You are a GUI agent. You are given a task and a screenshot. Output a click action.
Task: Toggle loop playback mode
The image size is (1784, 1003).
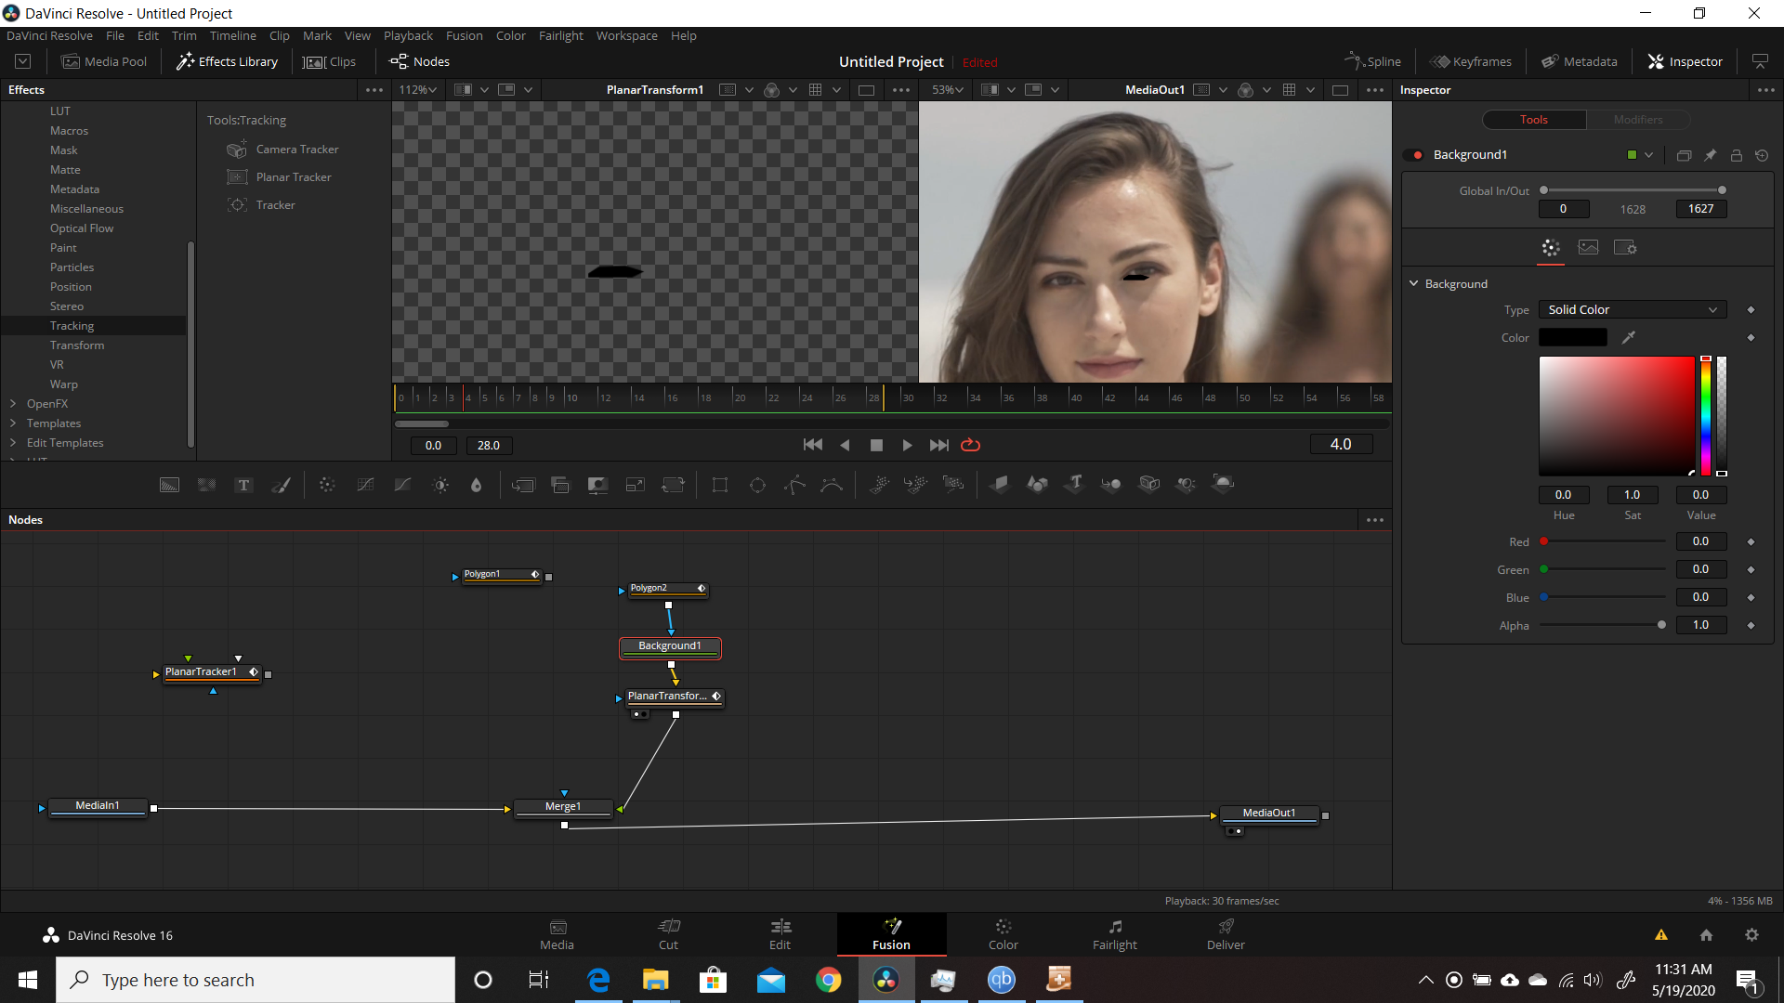tap(970, 445)
